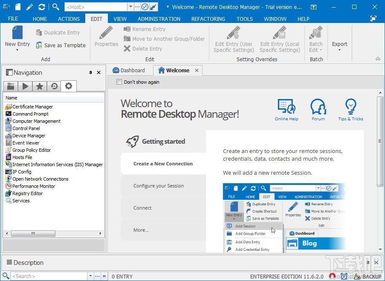Open Recently Used entries in Navigation panel

[x=54, y=86]
